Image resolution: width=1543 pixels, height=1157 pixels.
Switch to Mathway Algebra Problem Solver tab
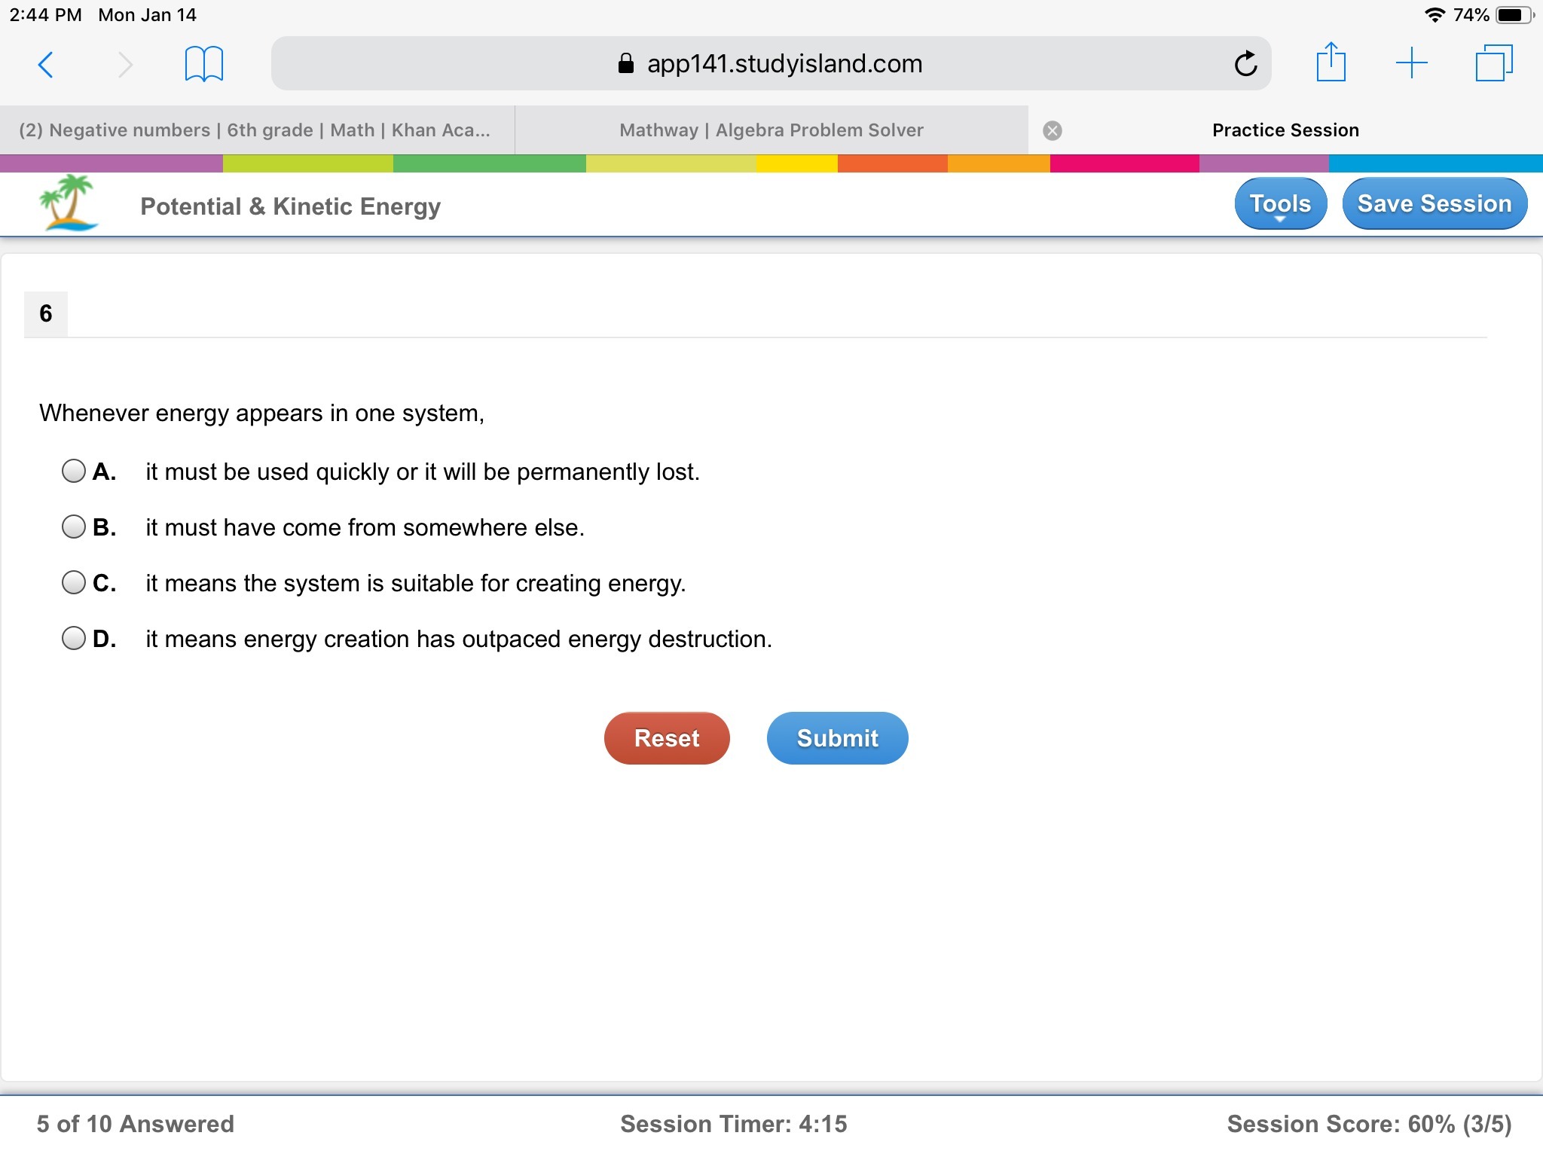pyautogui.click(x=771, y=130)
